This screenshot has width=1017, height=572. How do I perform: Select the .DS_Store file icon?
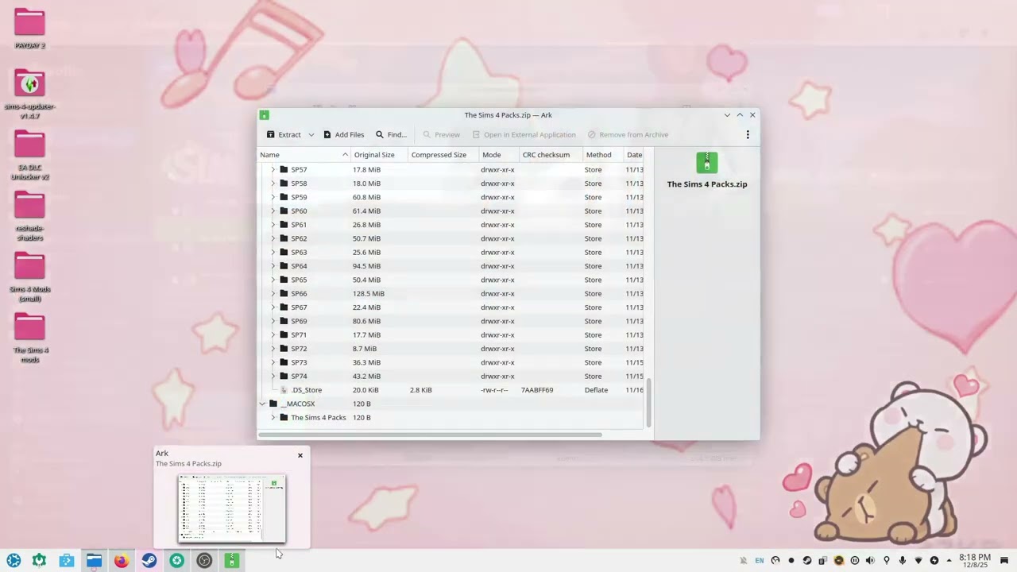click(284, 390)
